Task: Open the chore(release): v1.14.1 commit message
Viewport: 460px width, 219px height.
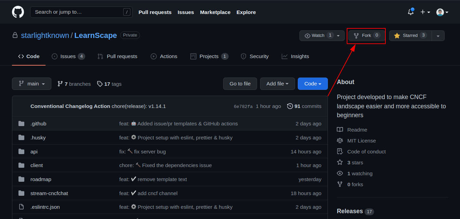Action: pos(139,106)
